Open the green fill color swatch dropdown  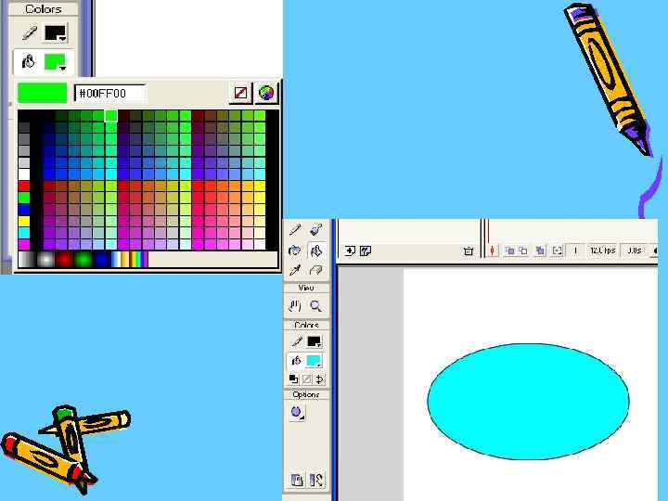pos(56,62)
